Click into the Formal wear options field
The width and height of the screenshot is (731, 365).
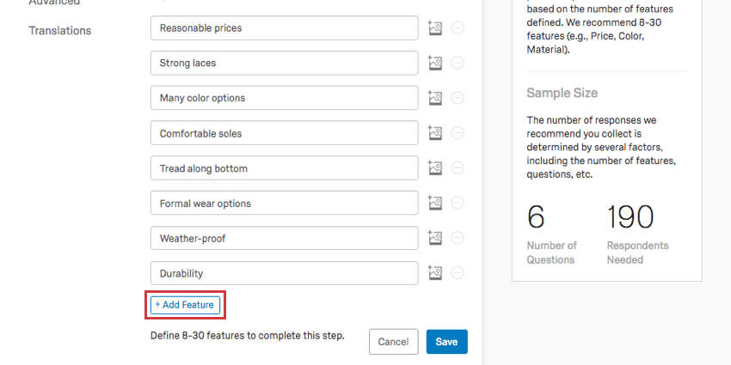point(284,204)
